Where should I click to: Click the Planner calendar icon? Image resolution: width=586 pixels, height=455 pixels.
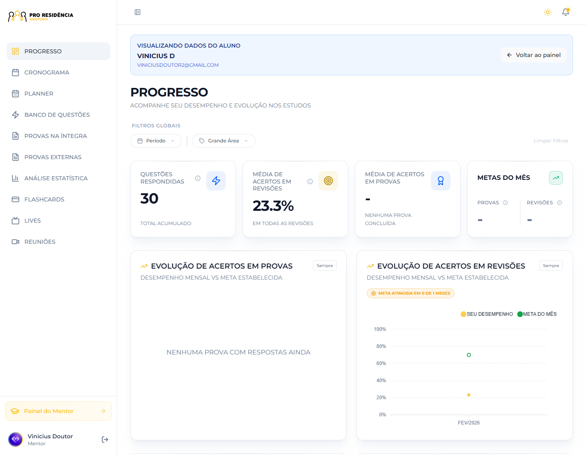[x=15, y=94]
